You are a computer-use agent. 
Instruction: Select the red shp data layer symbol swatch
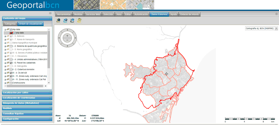pyautogui.click(x=11, y=33)
